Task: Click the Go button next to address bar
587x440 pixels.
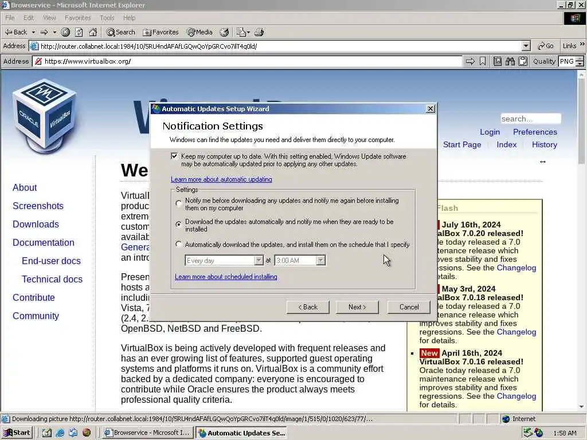Action: [x=546, y=46]
